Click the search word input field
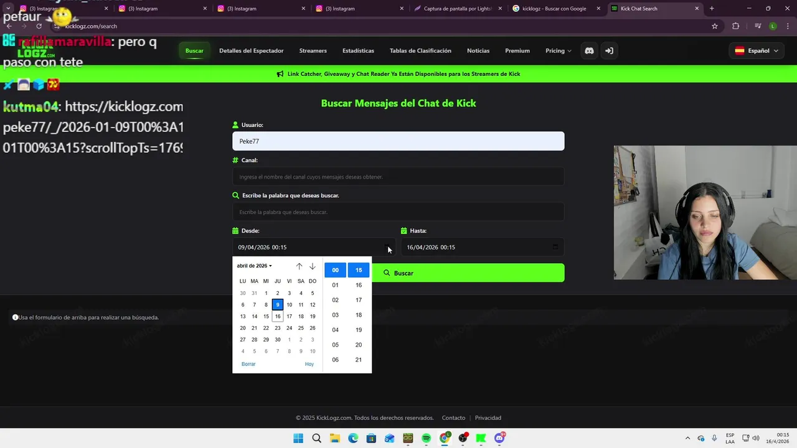The width and height of the screenshot is (797, 448). click(x=398, y=212)
